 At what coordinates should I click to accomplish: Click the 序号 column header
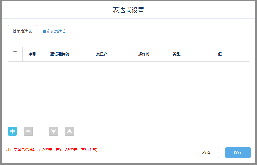tap(32, 54)
